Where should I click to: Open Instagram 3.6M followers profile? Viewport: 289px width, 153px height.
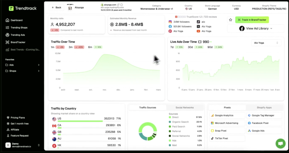(179, 22)
